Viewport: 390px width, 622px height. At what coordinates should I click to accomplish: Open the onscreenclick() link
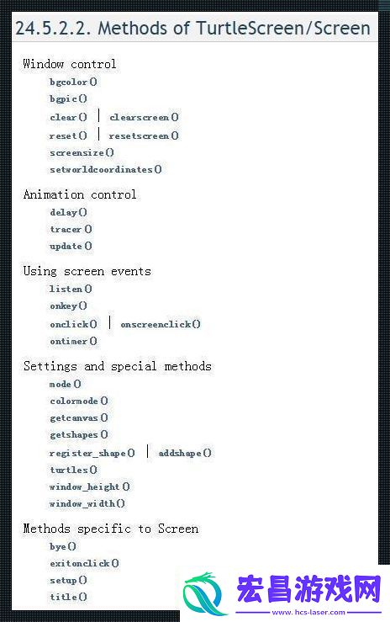pyautogui.click(x=161, y=325)
